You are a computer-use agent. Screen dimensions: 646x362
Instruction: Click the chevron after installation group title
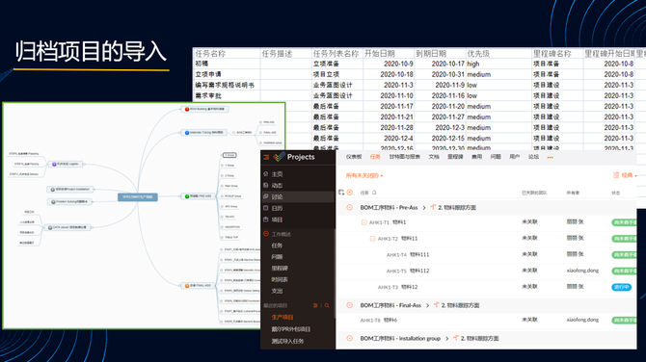[x=446, y=339]
